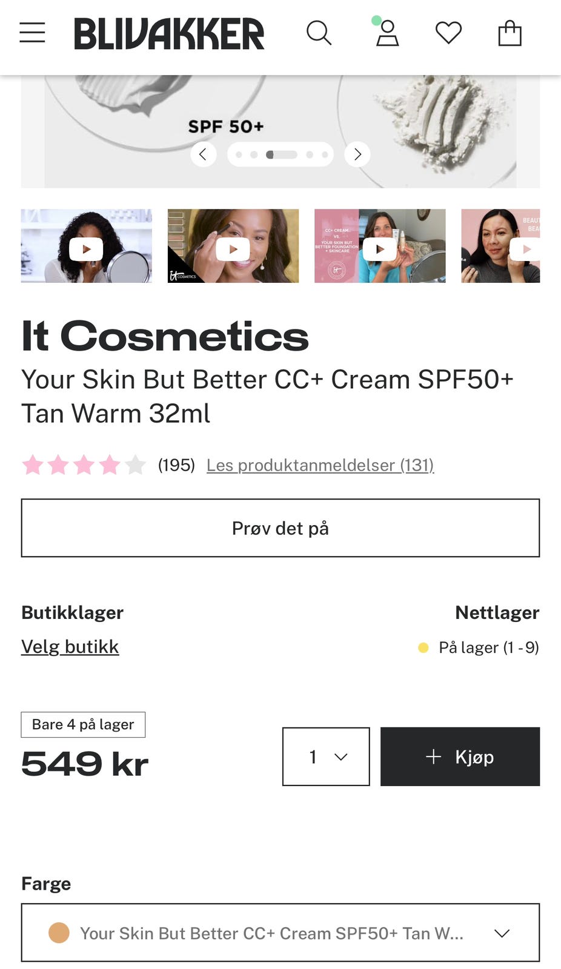Image resolution: width=561 pixels, height=969 pixels.
Task: Open Les produktanmeldelser (131) reviews link
Action: 320,465
